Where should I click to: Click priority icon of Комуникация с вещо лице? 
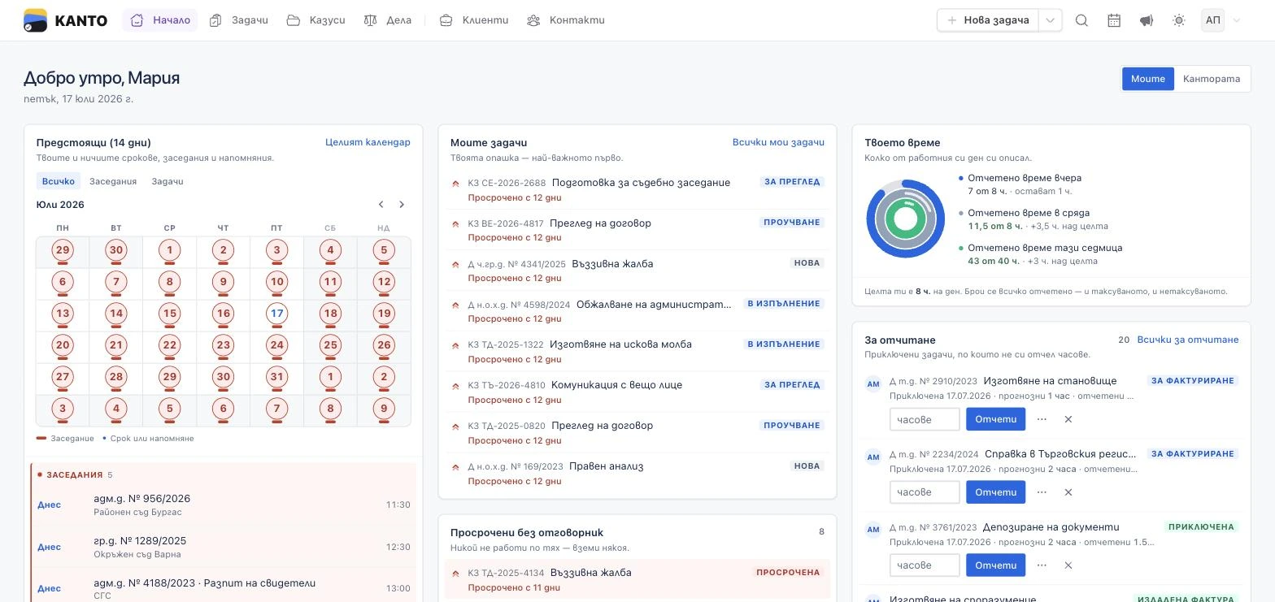point(455,386)
